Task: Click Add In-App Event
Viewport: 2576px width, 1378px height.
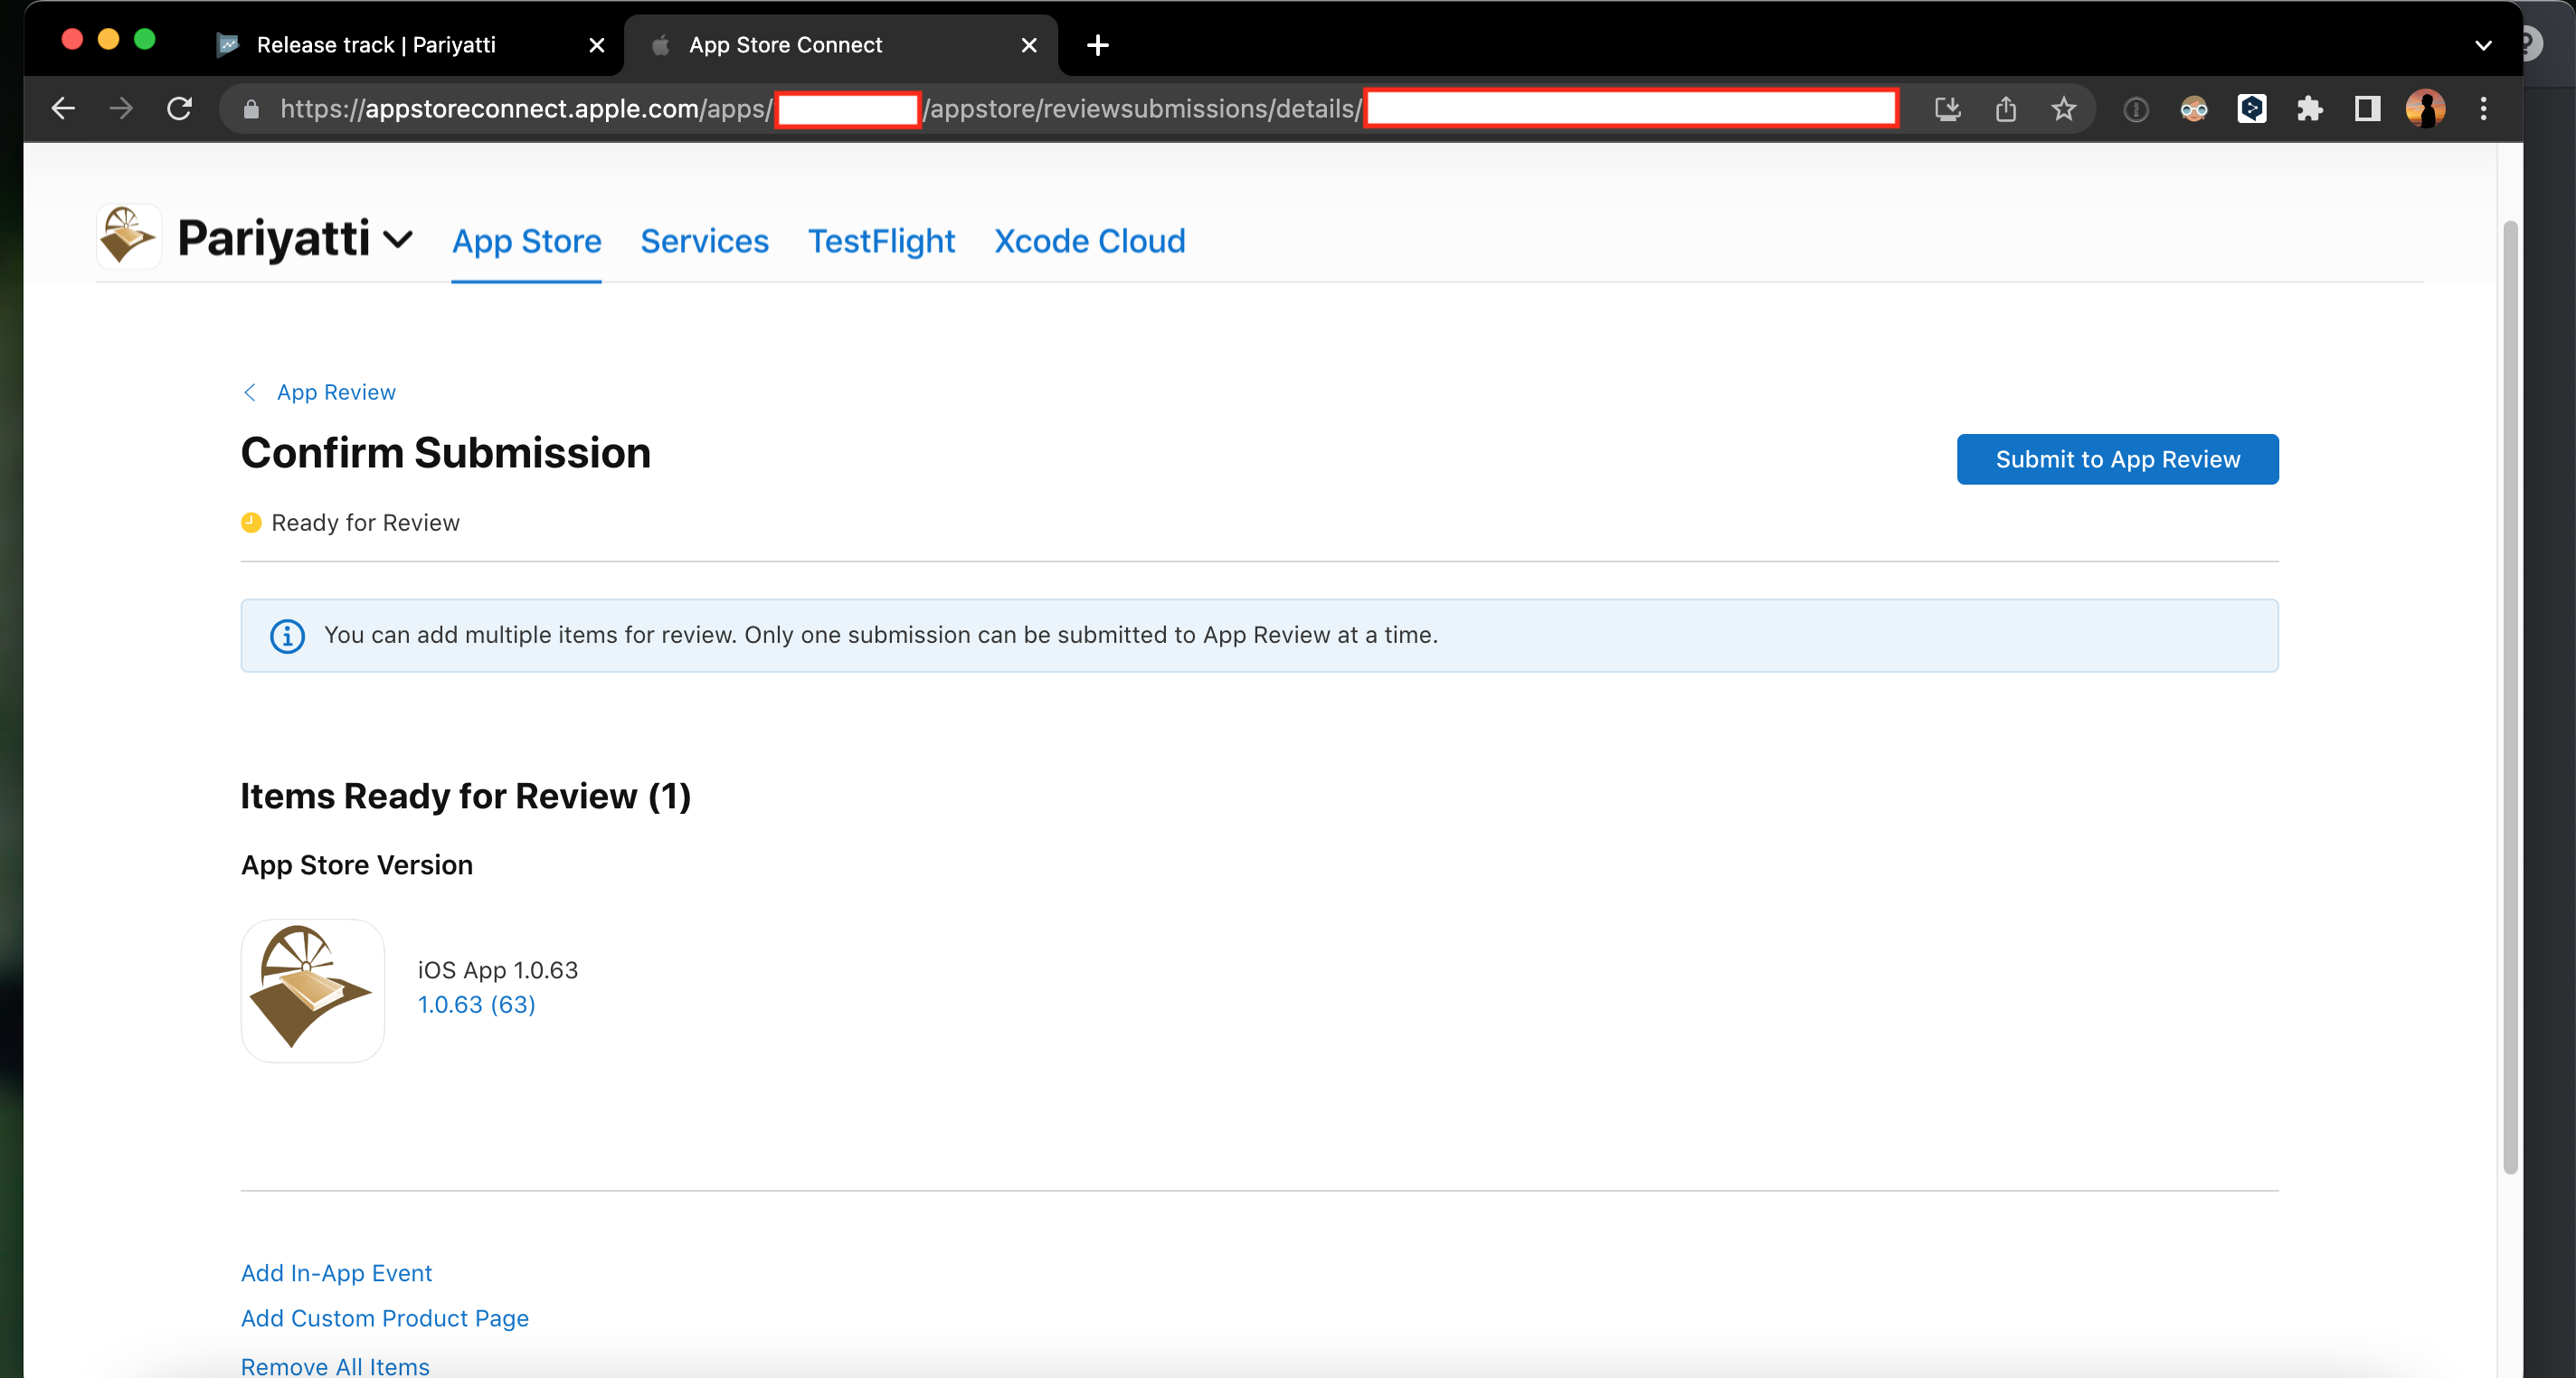Action: click(336, 1273)
